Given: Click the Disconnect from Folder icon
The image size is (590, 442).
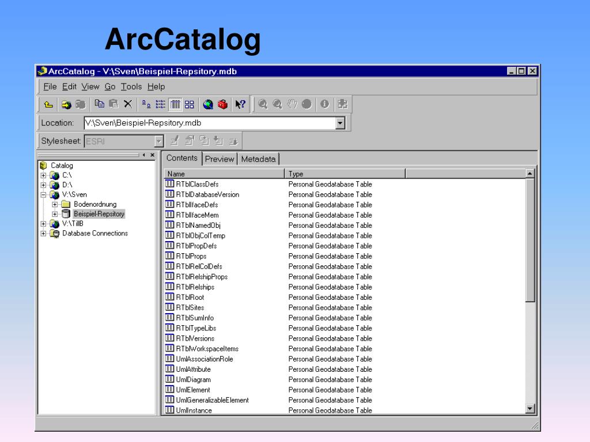Looking at the screenshot, I should point(81,105).
